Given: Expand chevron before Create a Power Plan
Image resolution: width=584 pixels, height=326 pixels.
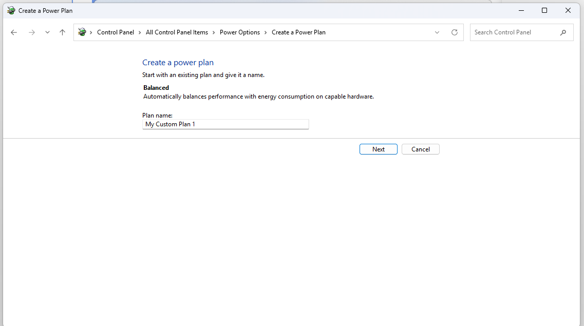Looking at the screenshot, I should click(266, 32).
